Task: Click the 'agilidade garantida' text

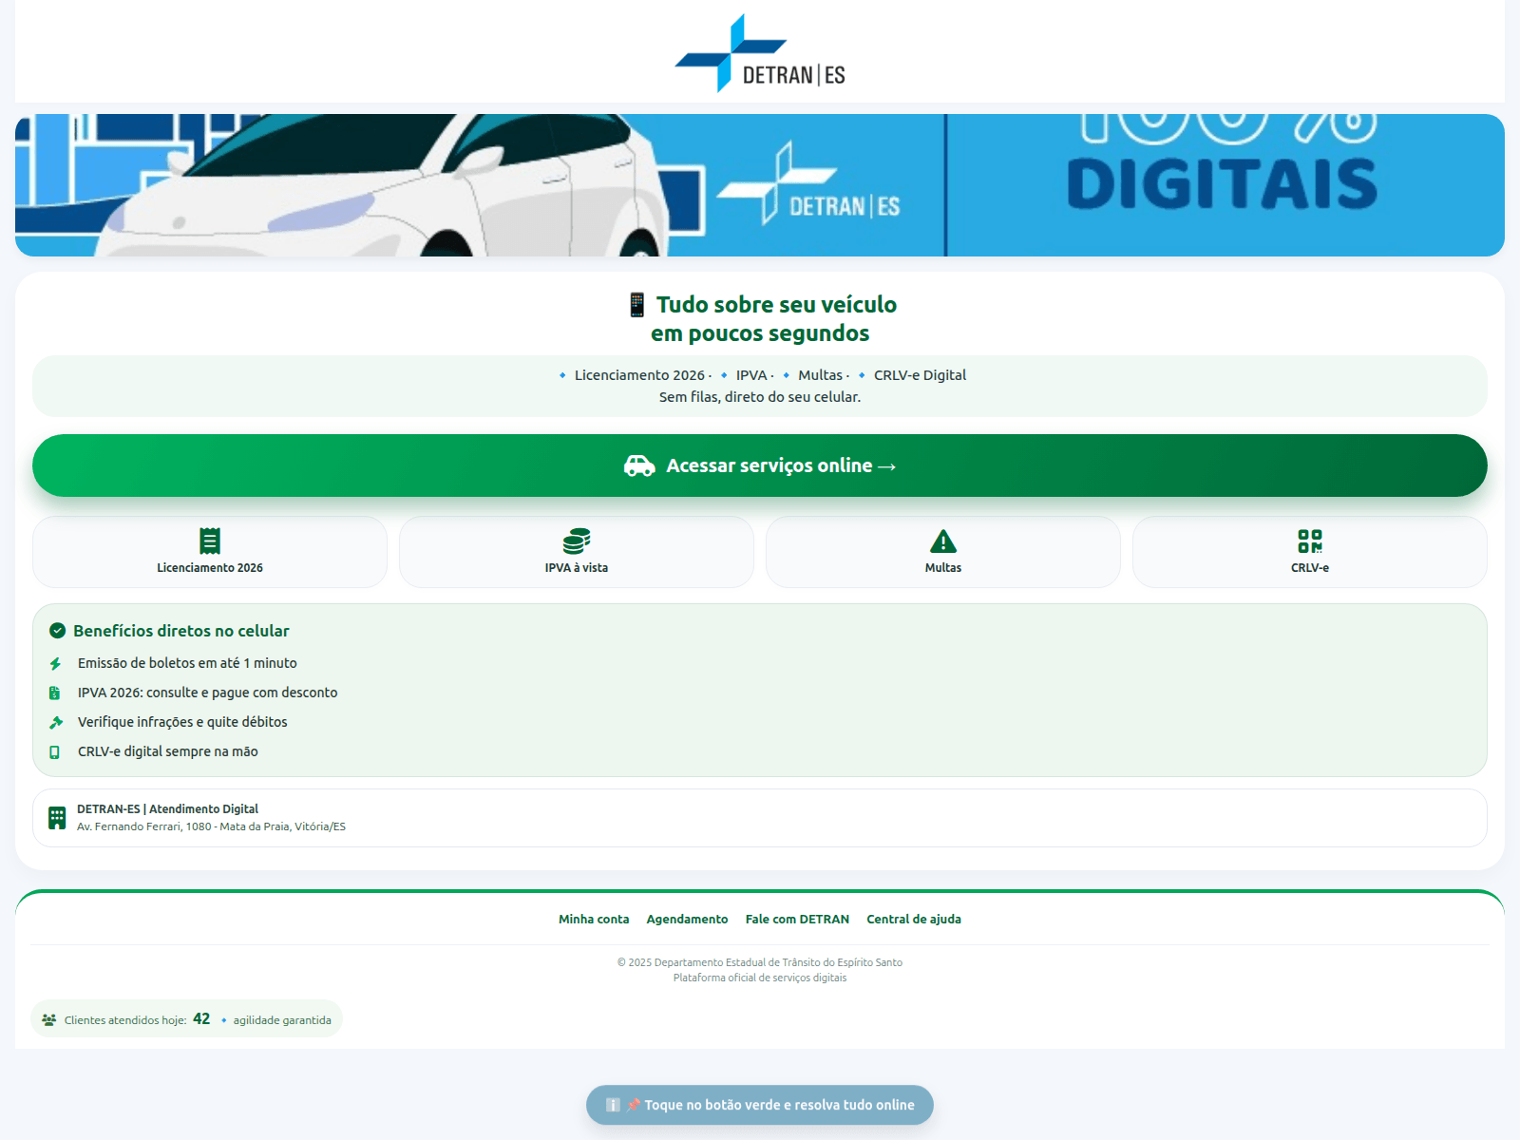Action: click(282, 1020)
